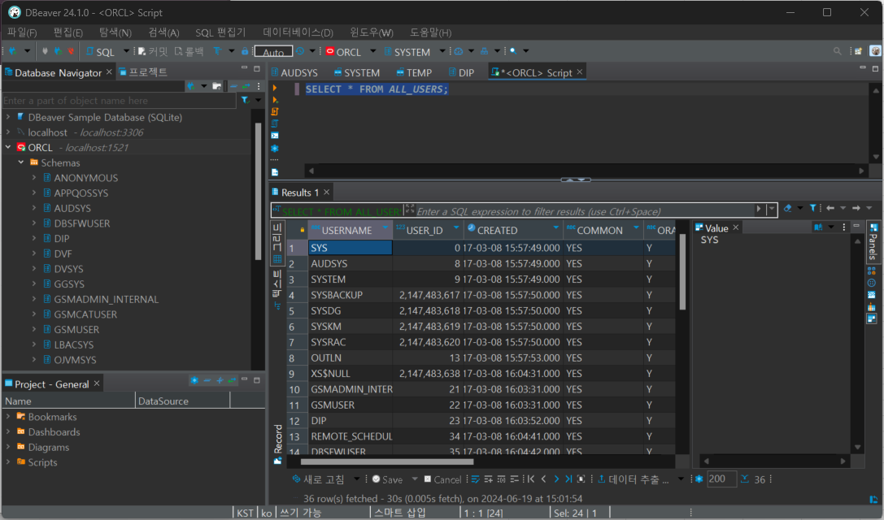Screen dimensions: 884x520
Task: Open the SQL console output panel icon
Action: point(275,135)
